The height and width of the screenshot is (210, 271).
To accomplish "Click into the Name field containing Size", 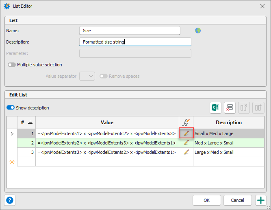I will click(130, 31).
